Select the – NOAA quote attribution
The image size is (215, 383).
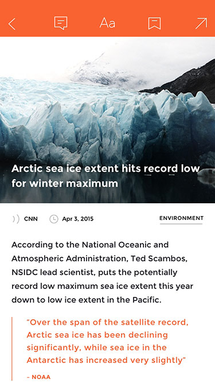[38, 377]
